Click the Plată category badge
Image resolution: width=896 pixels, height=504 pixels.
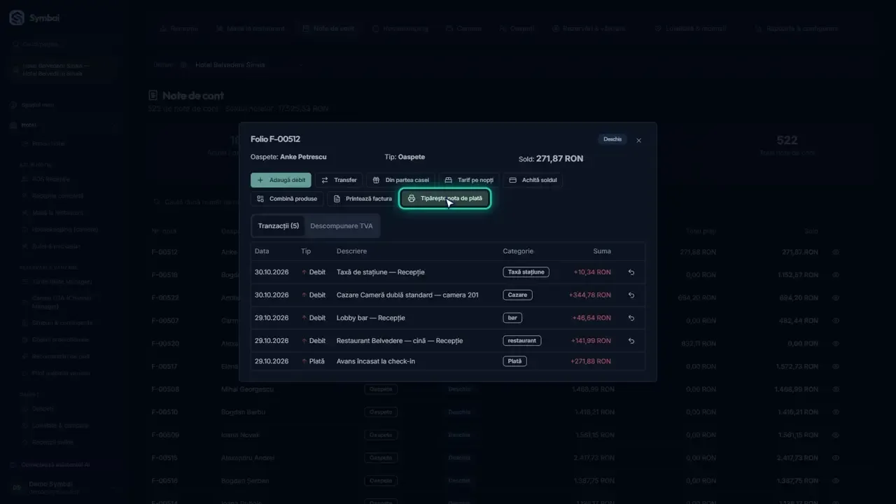tap(514, 361)
